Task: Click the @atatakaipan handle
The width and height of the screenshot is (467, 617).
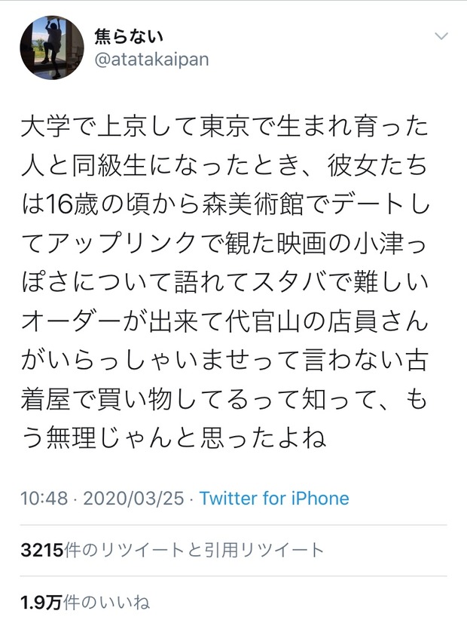Action: (151, 60)
